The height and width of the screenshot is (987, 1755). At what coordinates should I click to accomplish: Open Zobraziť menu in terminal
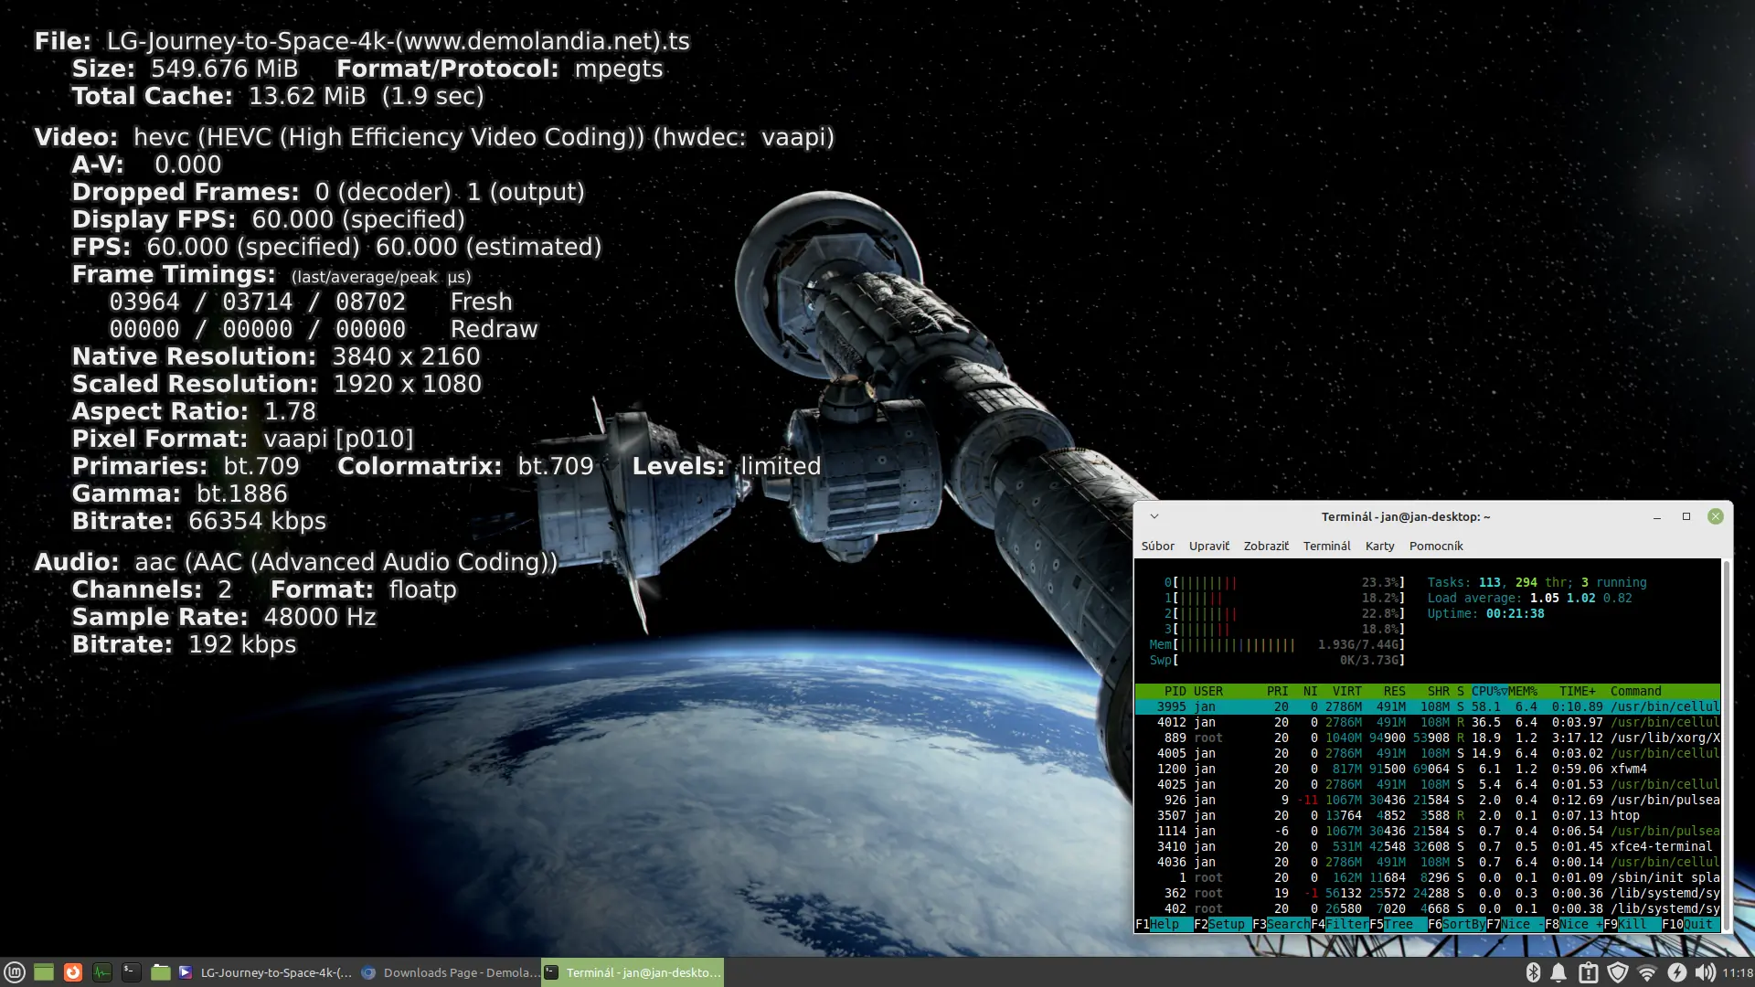[1266, 546]
